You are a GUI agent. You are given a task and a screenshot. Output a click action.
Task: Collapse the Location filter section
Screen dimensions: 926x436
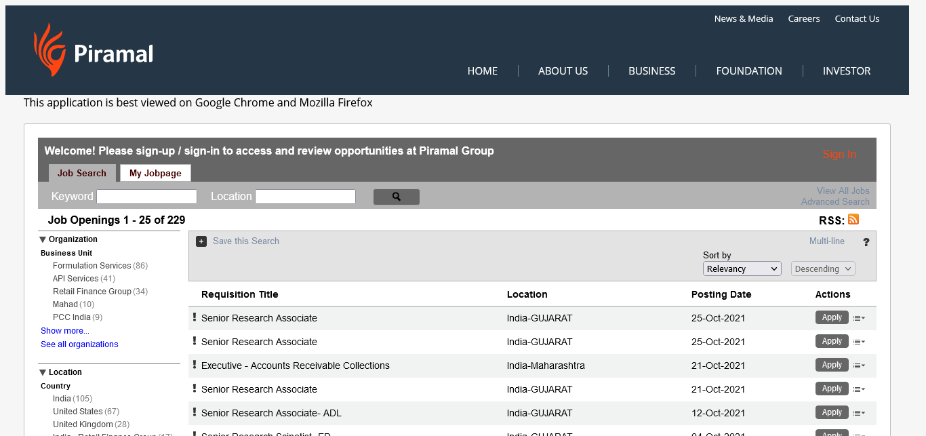tap(43, 372)
